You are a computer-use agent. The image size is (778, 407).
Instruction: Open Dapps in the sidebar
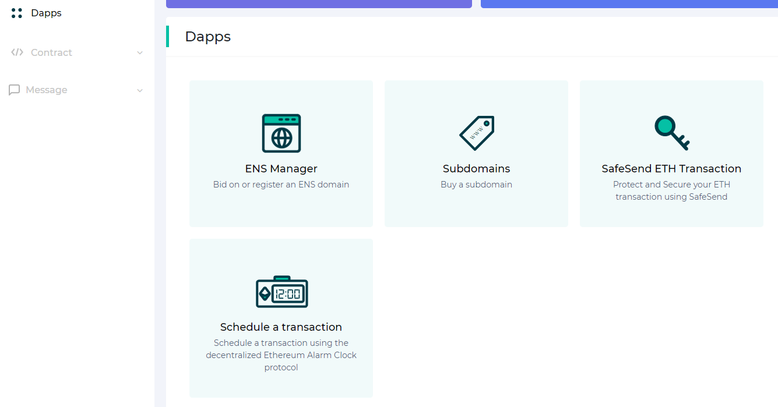coord(46,13)
